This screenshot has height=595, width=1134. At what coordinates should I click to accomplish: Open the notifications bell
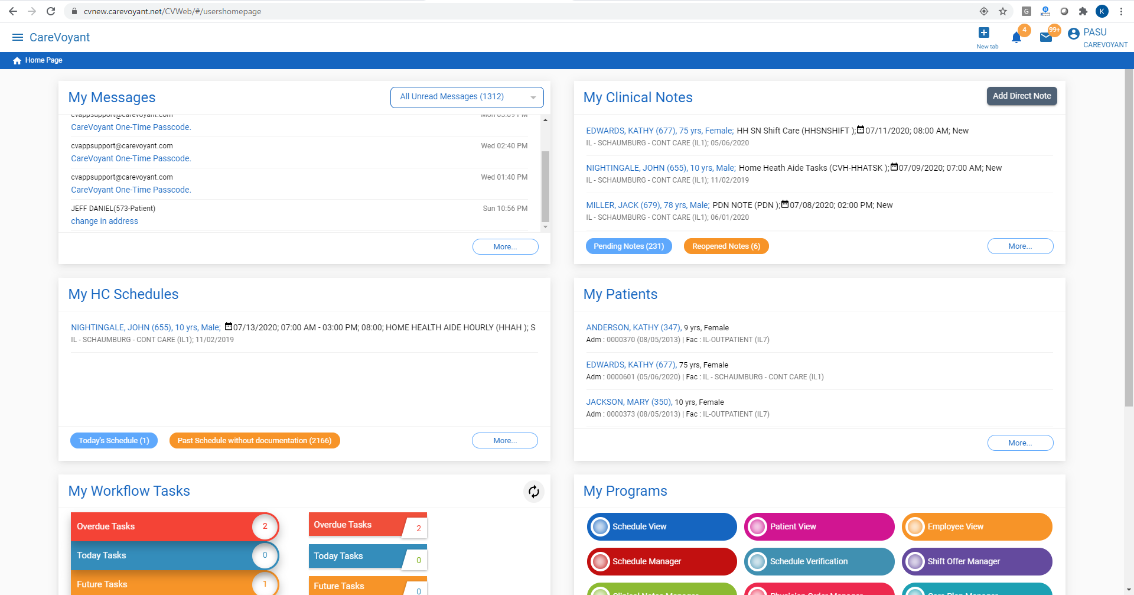1016,38
